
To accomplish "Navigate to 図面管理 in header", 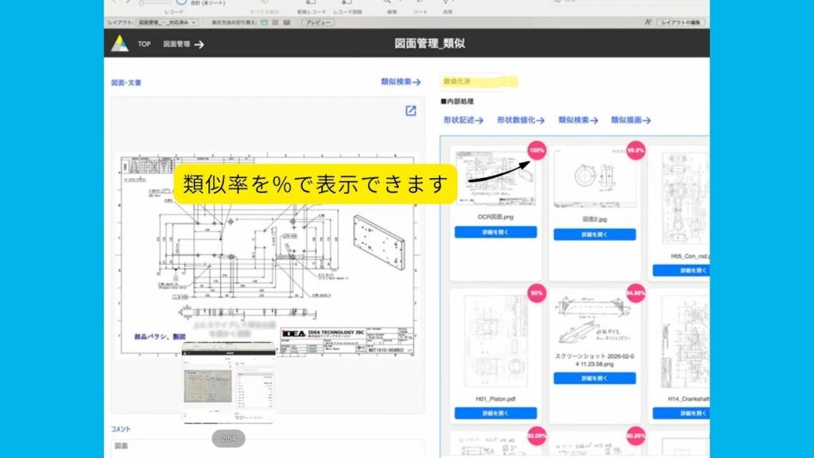I will (184, 45).
